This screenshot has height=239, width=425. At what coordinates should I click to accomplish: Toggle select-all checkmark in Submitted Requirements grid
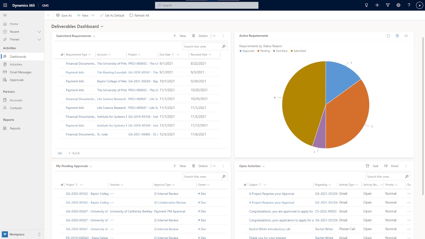click(x=62, y=54)
